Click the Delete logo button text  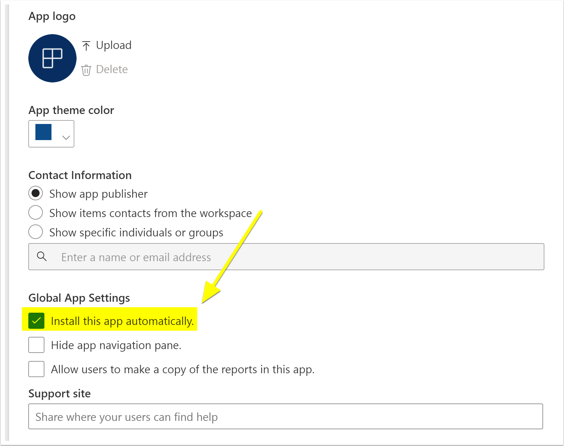(112, 69)
